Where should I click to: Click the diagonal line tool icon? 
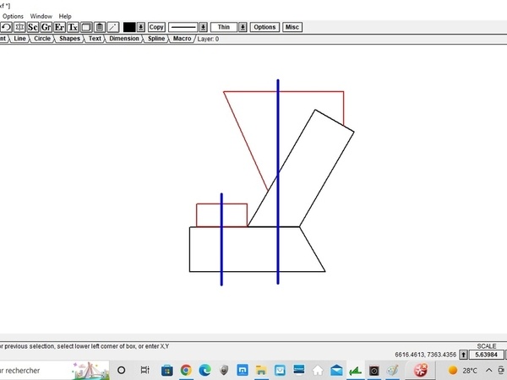point(113,27)
